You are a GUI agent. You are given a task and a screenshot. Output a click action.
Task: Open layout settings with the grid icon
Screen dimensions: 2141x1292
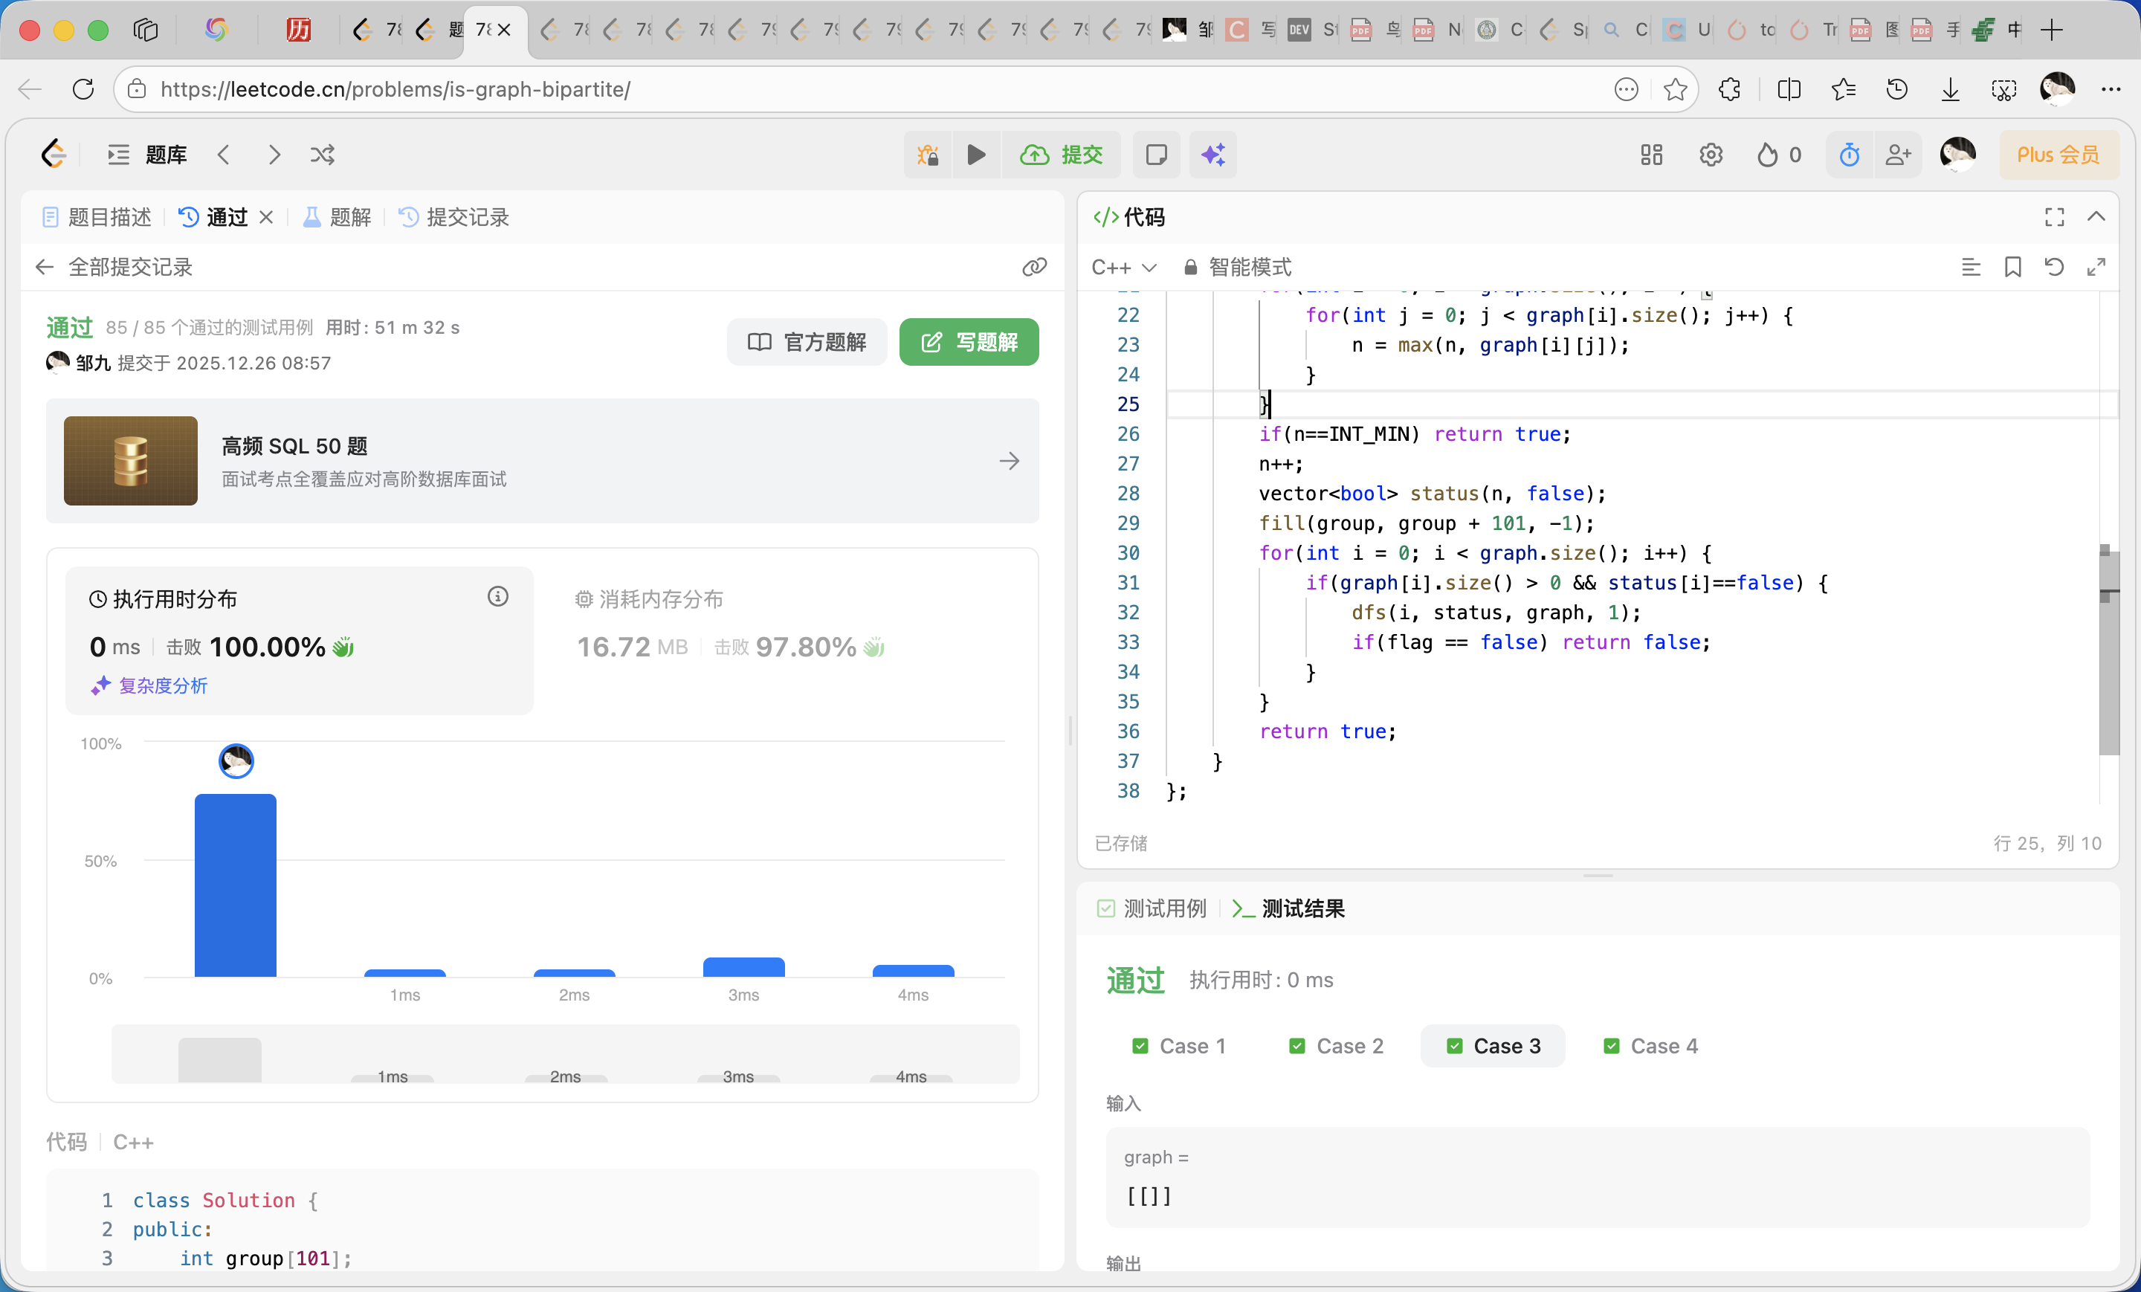pos(1651,155)
